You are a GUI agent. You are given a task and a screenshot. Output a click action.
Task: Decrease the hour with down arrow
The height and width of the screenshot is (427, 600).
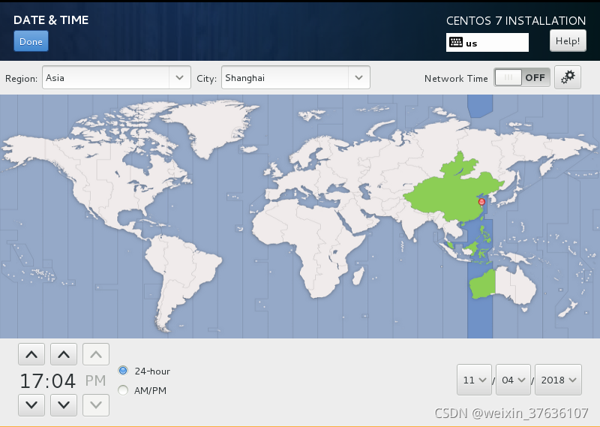31,404
